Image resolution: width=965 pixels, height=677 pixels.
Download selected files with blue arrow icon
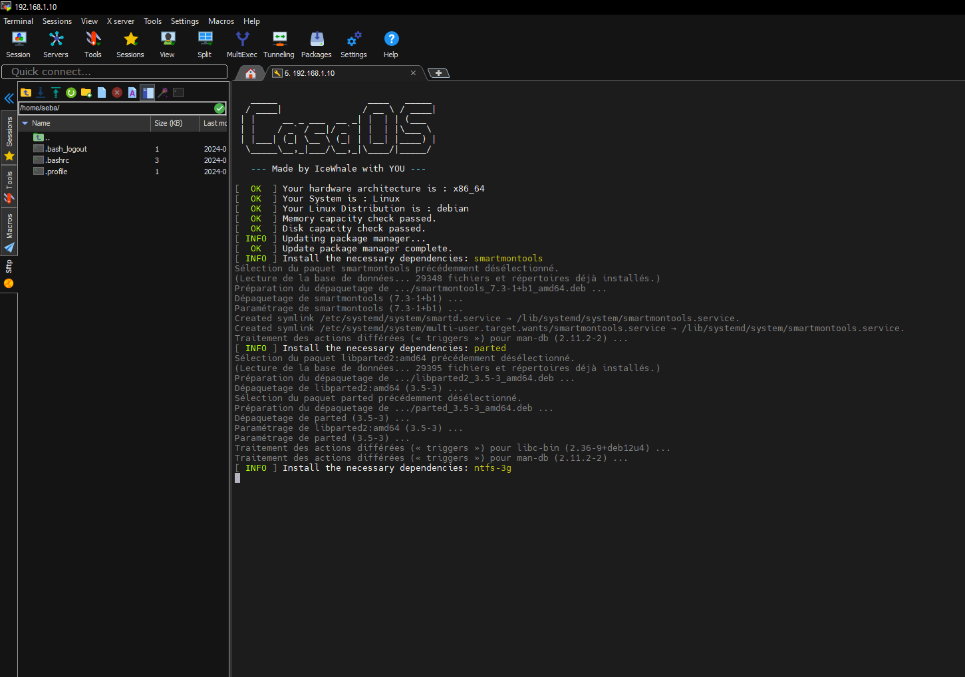coord(41,92)
